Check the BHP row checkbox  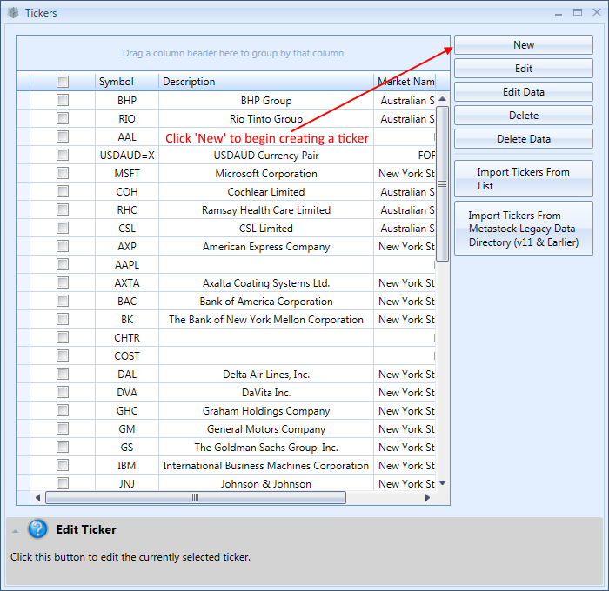(x=63, y=100)
